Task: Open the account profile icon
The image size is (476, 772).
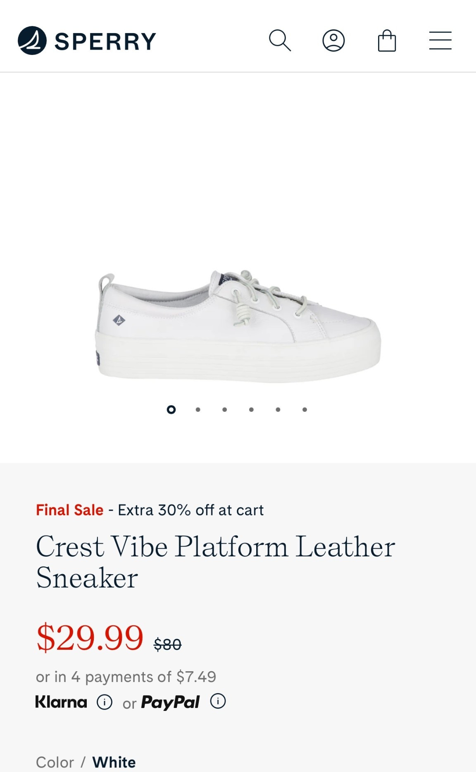Action: (x=333, y=40)
